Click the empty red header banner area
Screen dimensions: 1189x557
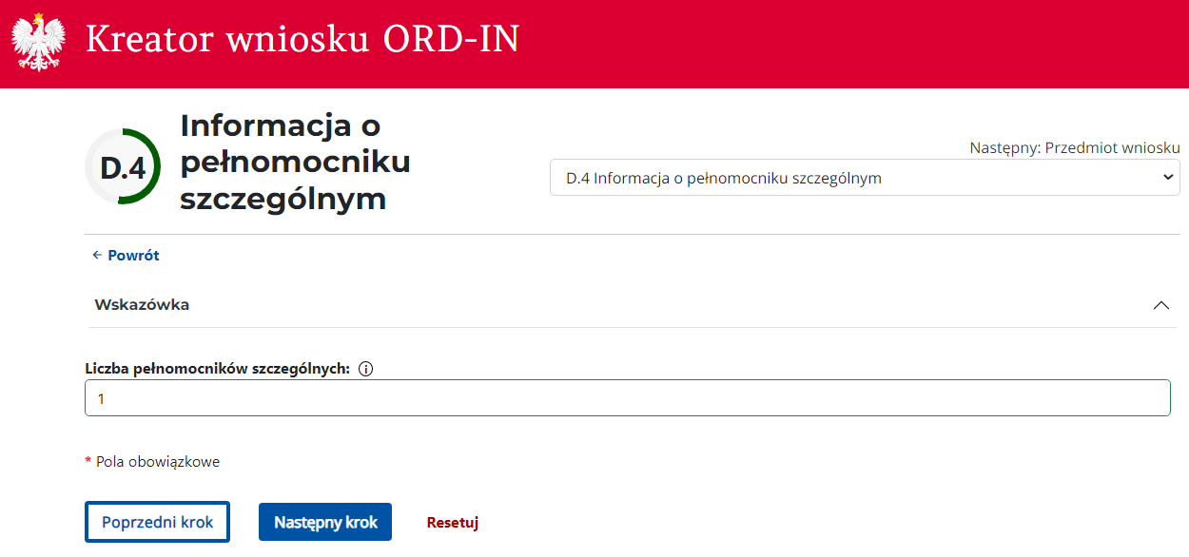pyautogui.click(x=856, y=43)
